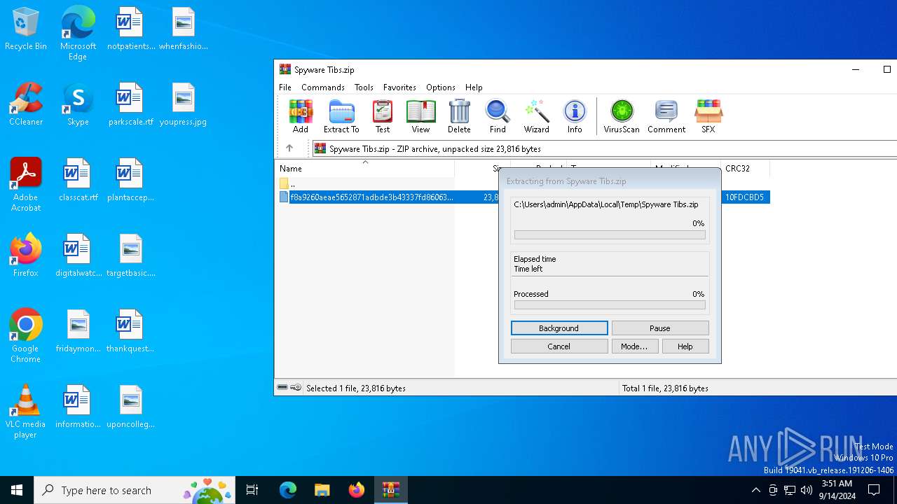
Task: Click the Processed progress bar
Action: 610,305
